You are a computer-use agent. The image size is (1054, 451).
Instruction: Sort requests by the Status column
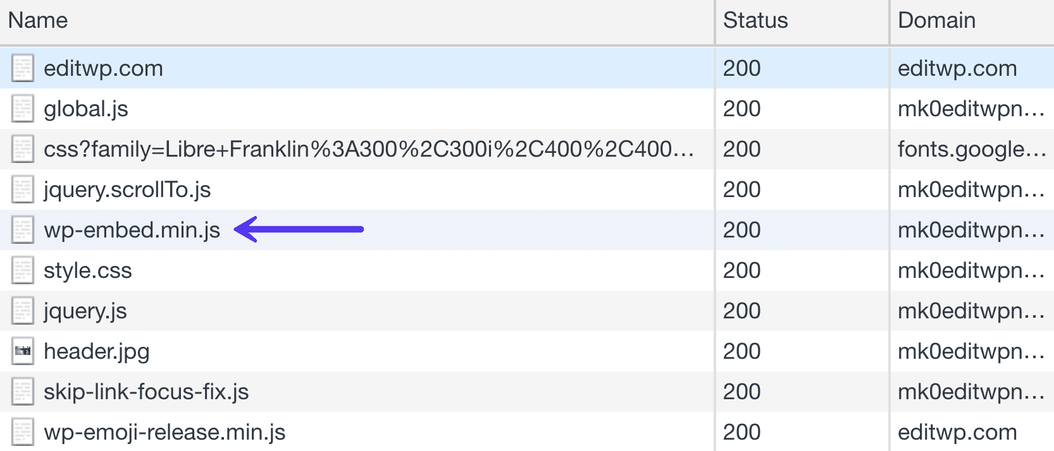point(755,20)
